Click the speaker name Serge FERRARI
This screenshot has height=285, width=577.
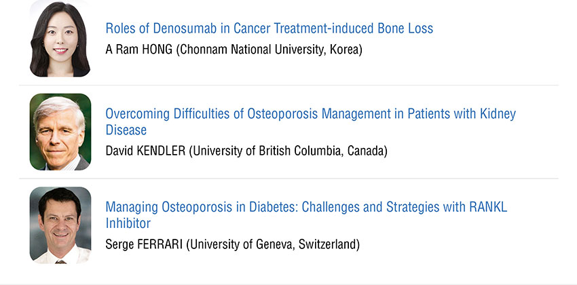[144, 244]
